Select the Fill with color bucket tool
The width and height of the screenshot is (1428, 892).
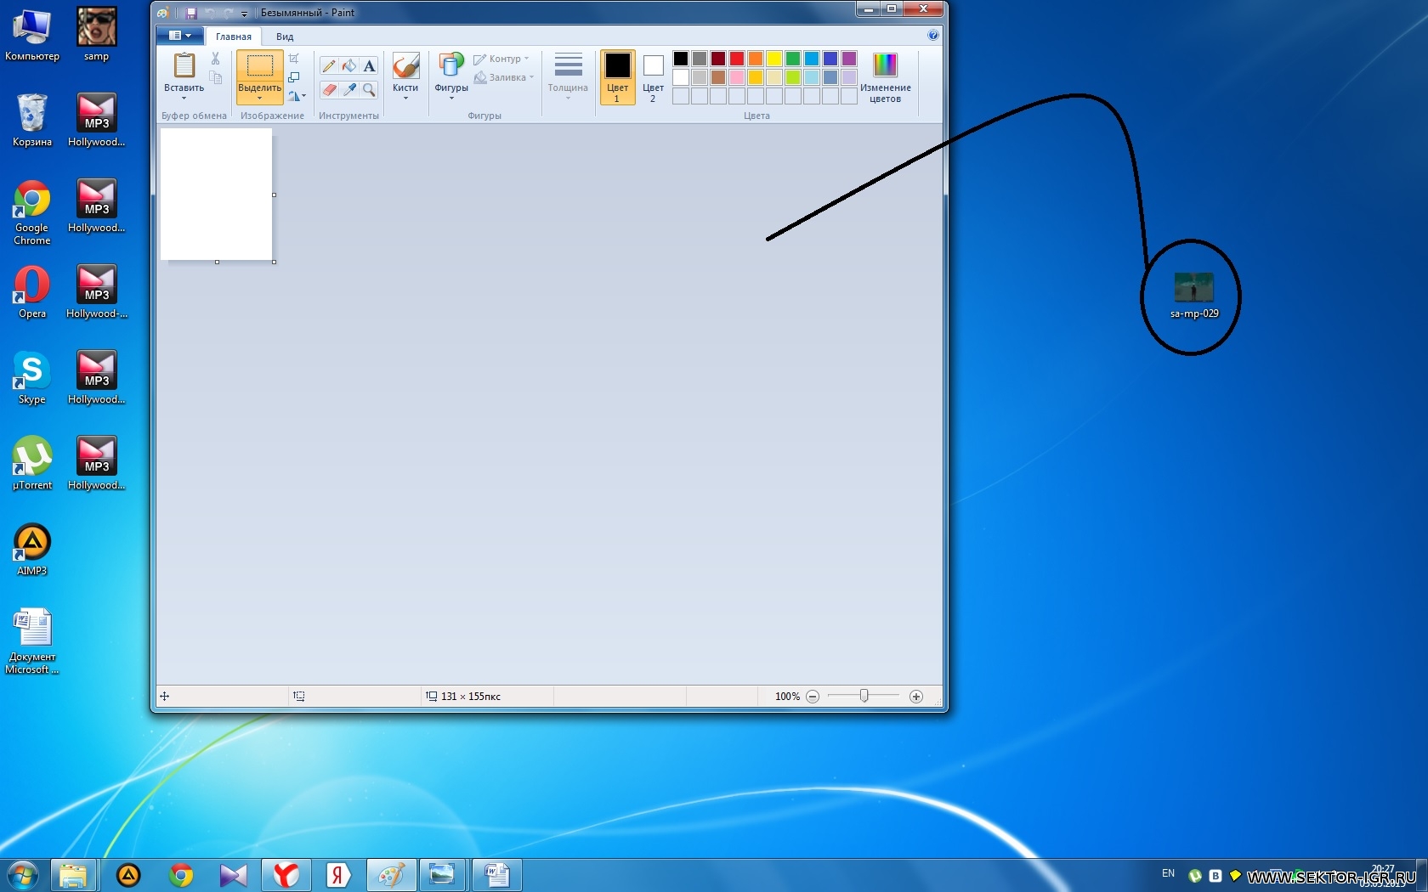pyautogui.click(x=348, y=66)
